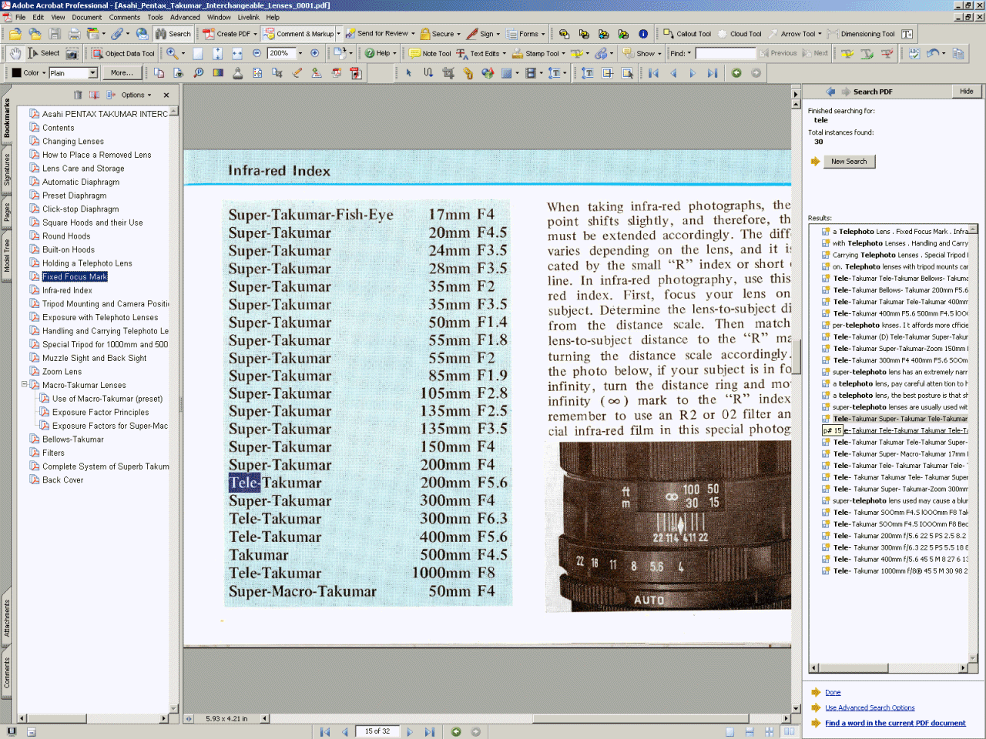
Task: Pick the Cloud Tool
Action: pyautogui.click(x=739, y=34)
